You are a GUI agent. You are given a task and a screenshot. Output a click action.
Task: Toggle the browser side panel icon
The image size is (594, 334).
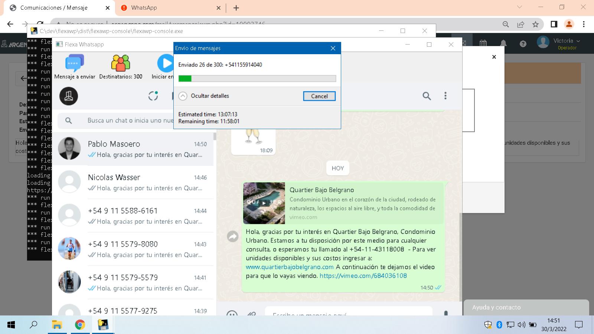[554, 24]
